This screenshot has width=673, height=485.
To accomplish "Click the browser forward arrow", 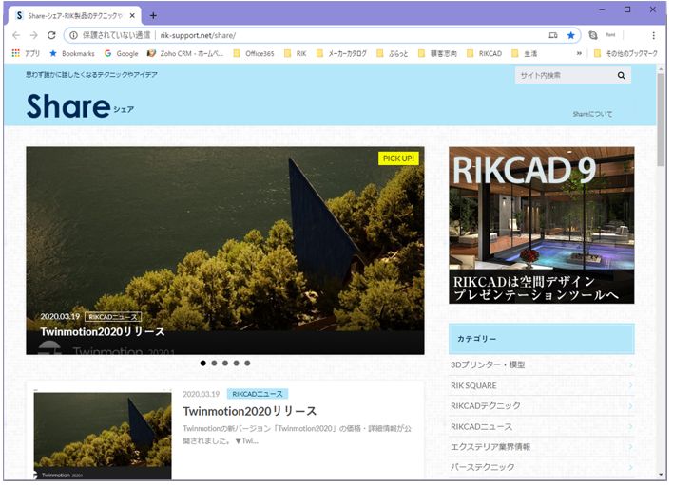I will click(34, 35).
